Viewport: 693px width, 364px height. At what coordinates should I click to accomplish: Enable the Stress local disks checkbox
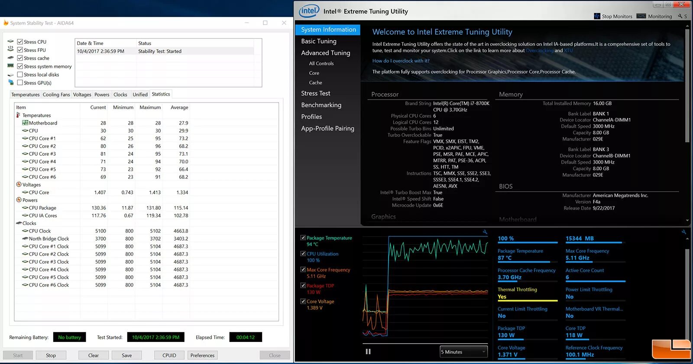point(20,74)
